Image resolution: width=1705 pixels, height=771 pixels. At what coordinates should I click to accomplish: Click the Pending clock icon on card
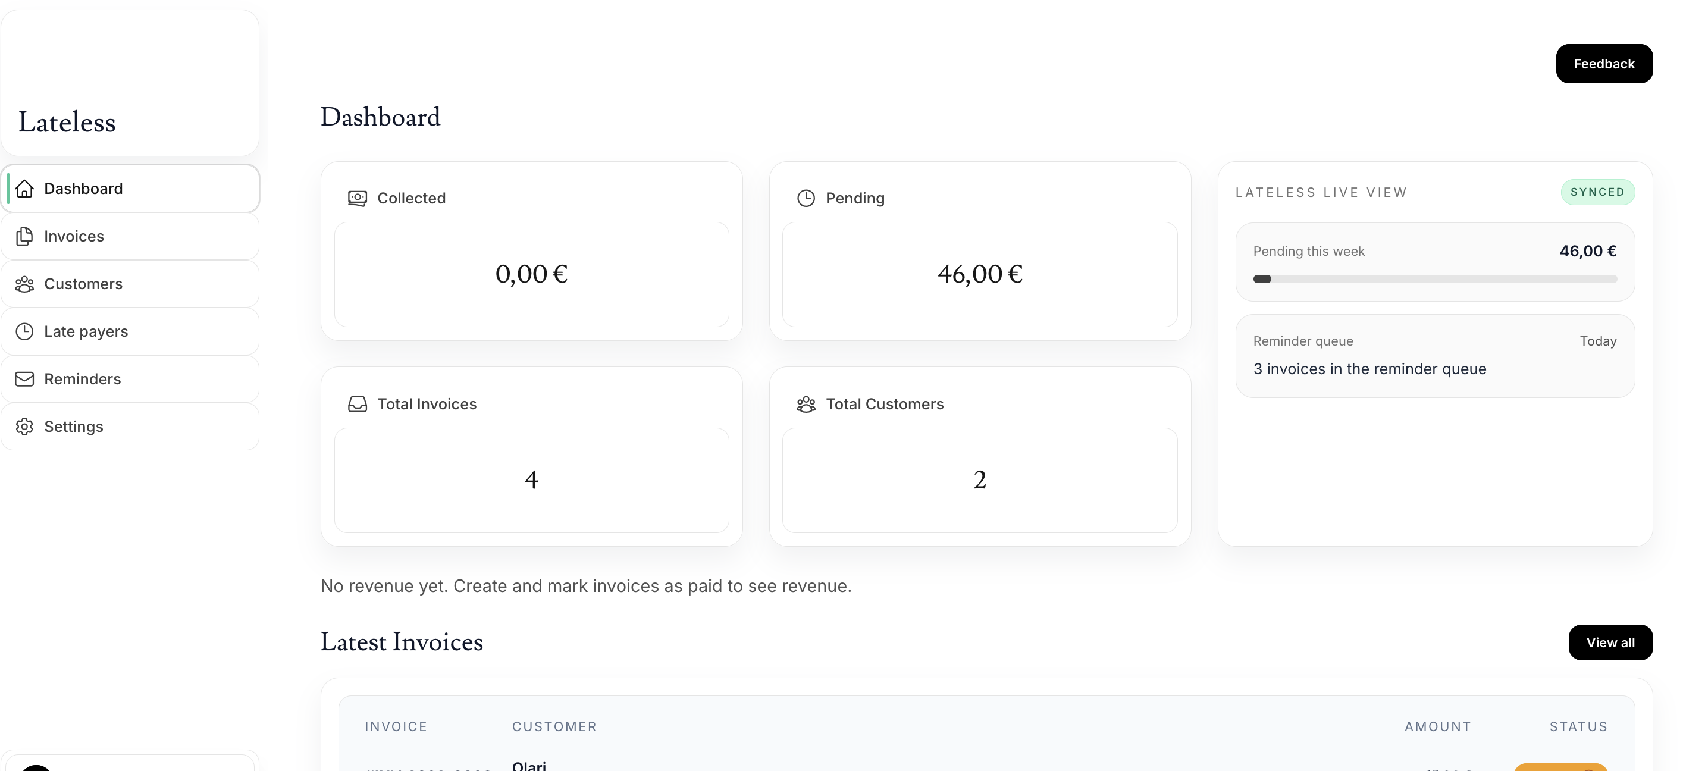[806, 199]
